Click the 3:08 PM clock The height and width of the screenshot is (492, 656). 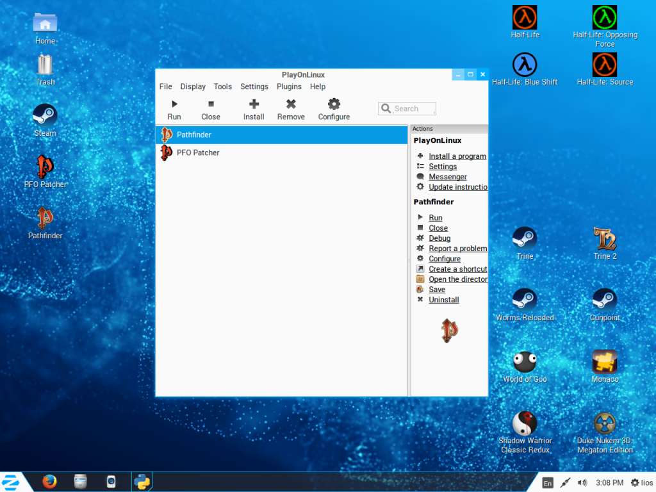tap(609, 483)
